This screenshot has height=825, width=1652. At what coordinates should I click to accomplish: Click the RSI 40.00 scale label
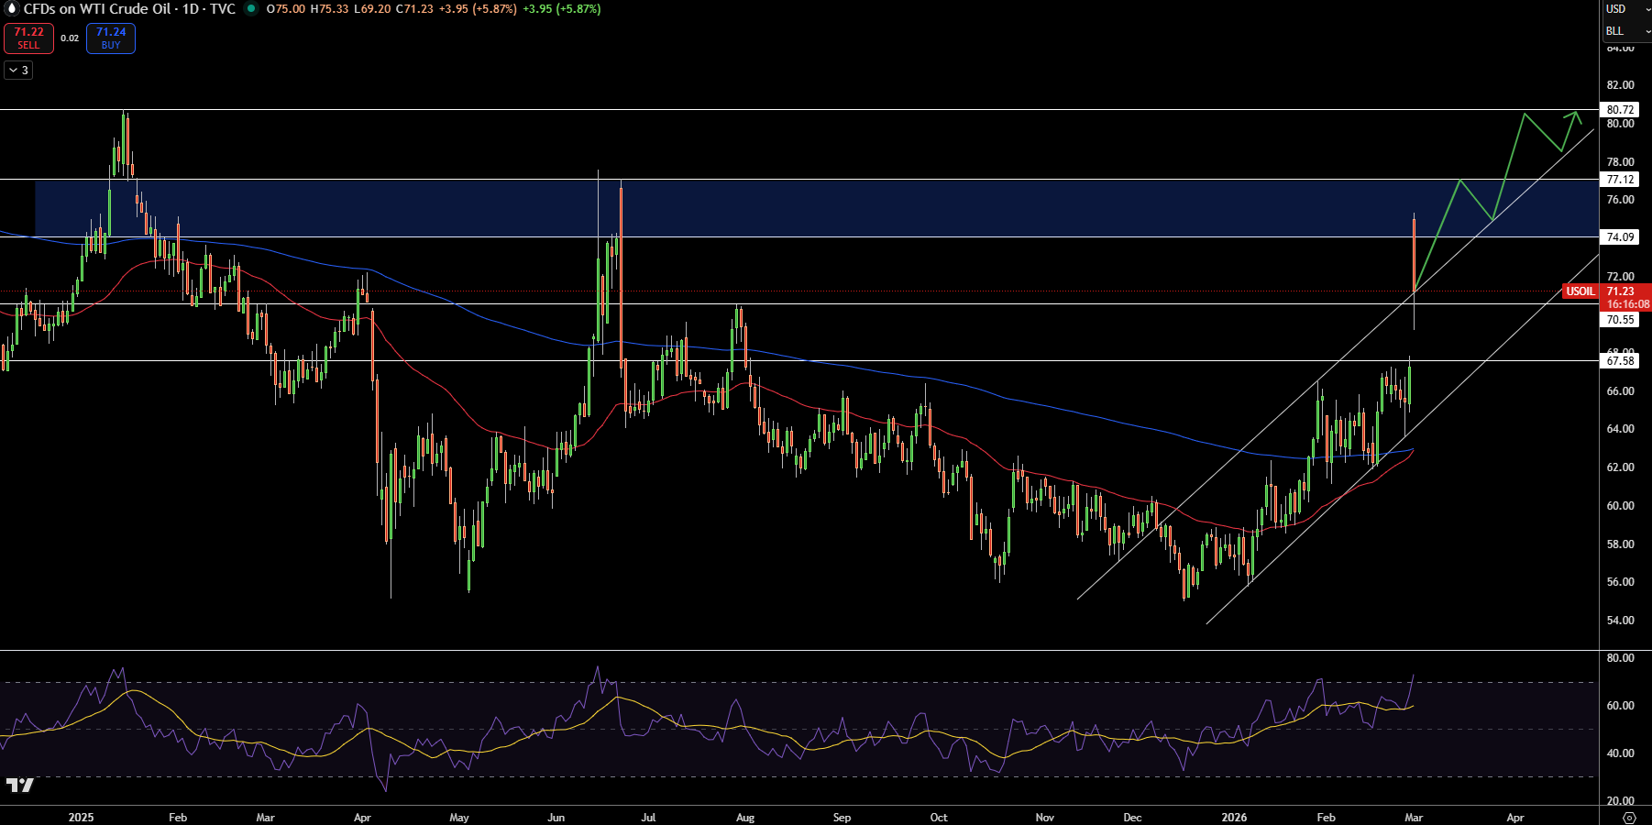1620,753
